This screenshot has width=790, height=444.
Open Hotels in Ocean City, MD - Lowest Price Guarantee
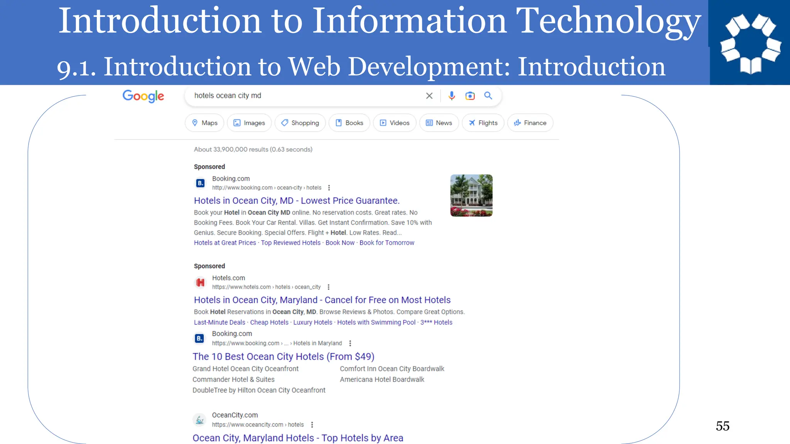click(x=297, y=201)
